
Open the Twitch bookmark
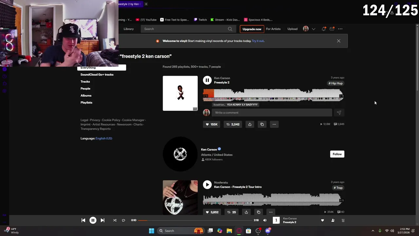200,20
